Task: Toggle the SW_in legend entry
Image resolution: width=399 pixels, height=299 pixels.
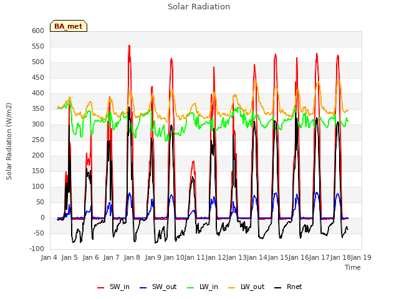Action: tap(113, 287)
